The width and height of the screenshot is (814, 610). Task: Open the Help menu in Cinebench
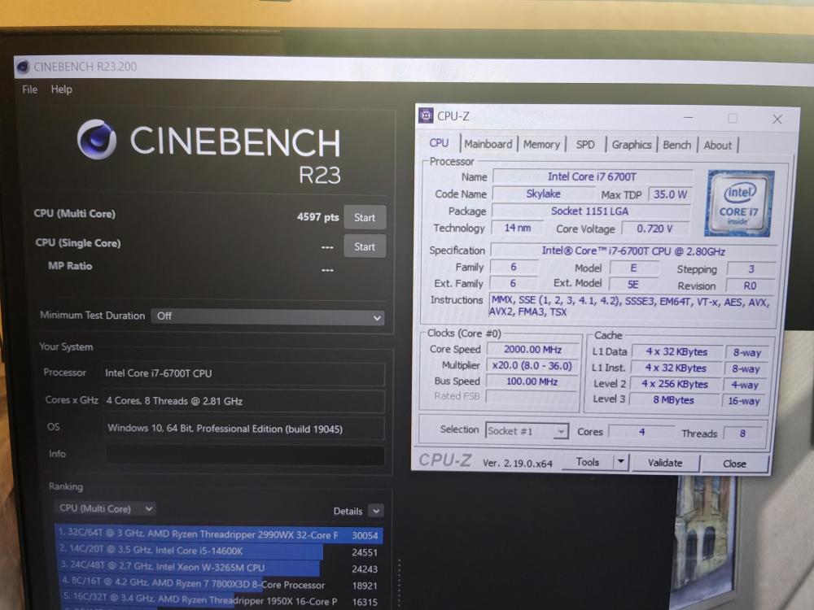61,89
